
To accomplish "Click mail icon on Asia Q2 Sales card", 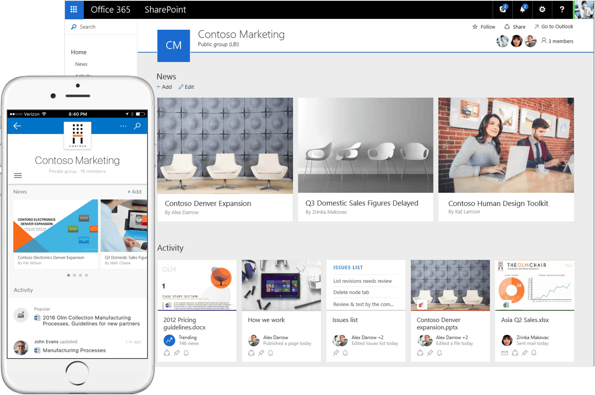I will (504, 353).
